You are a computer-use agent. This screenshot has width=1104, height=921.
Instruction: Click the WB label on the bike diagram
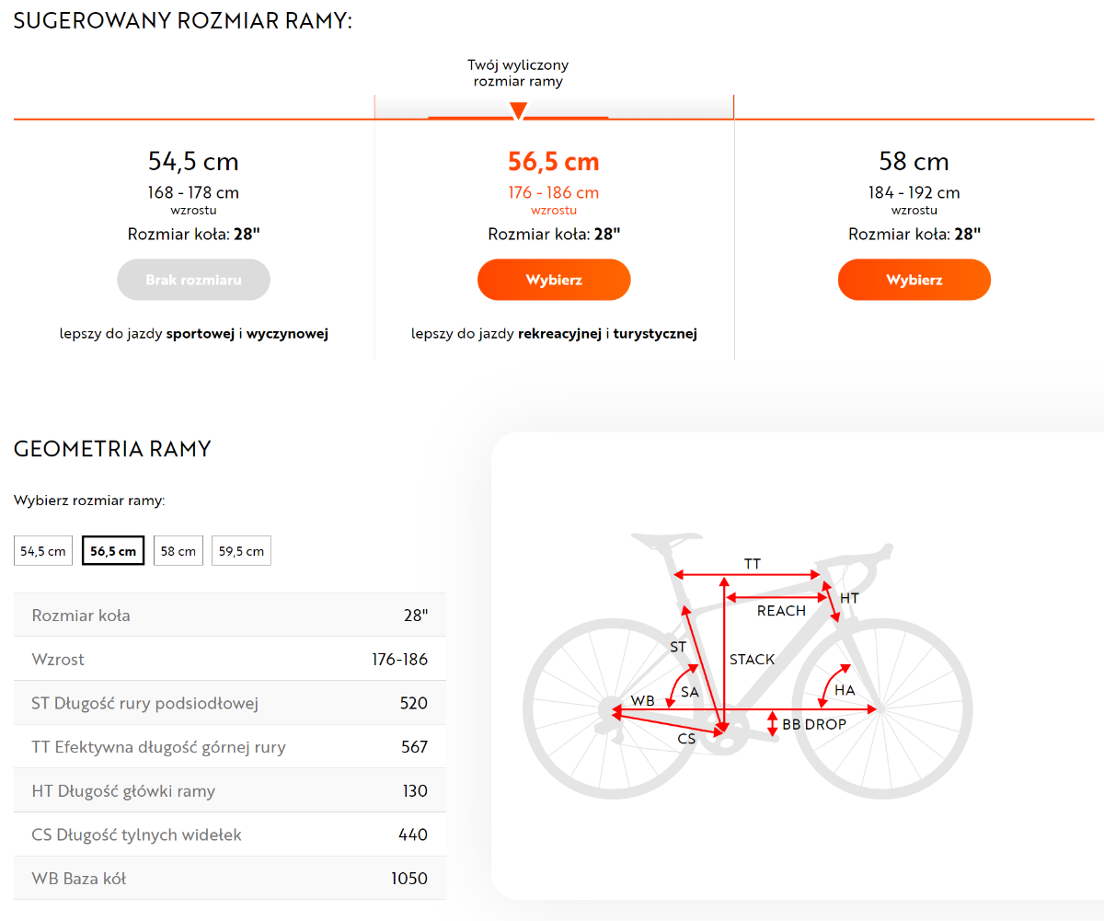pos(642,701)
